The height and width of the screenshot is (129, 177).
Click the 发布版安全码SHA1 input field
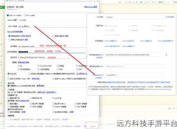[x=134, y=55]
